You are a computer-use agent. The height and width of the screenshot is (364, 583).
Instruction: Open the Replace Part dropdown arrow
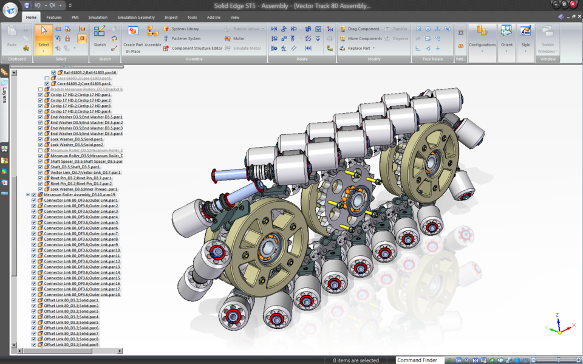point(373,47)
